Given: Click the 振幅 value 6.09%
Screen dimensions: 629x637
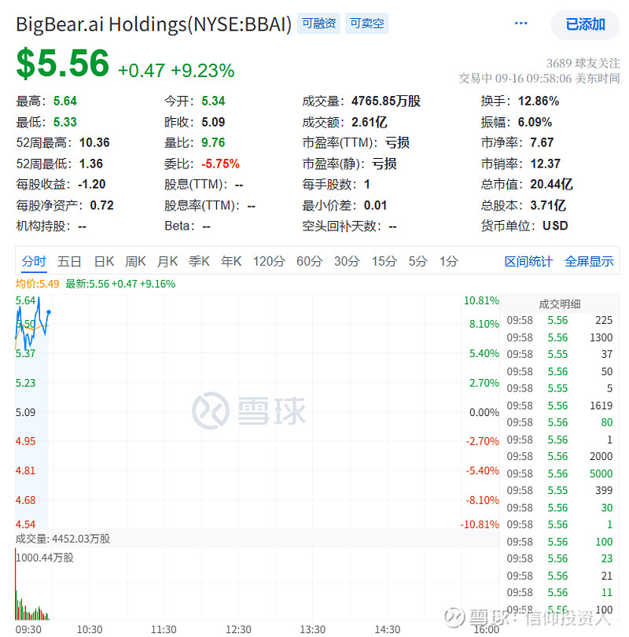Looking at the screenshot, I should point(535,122).
